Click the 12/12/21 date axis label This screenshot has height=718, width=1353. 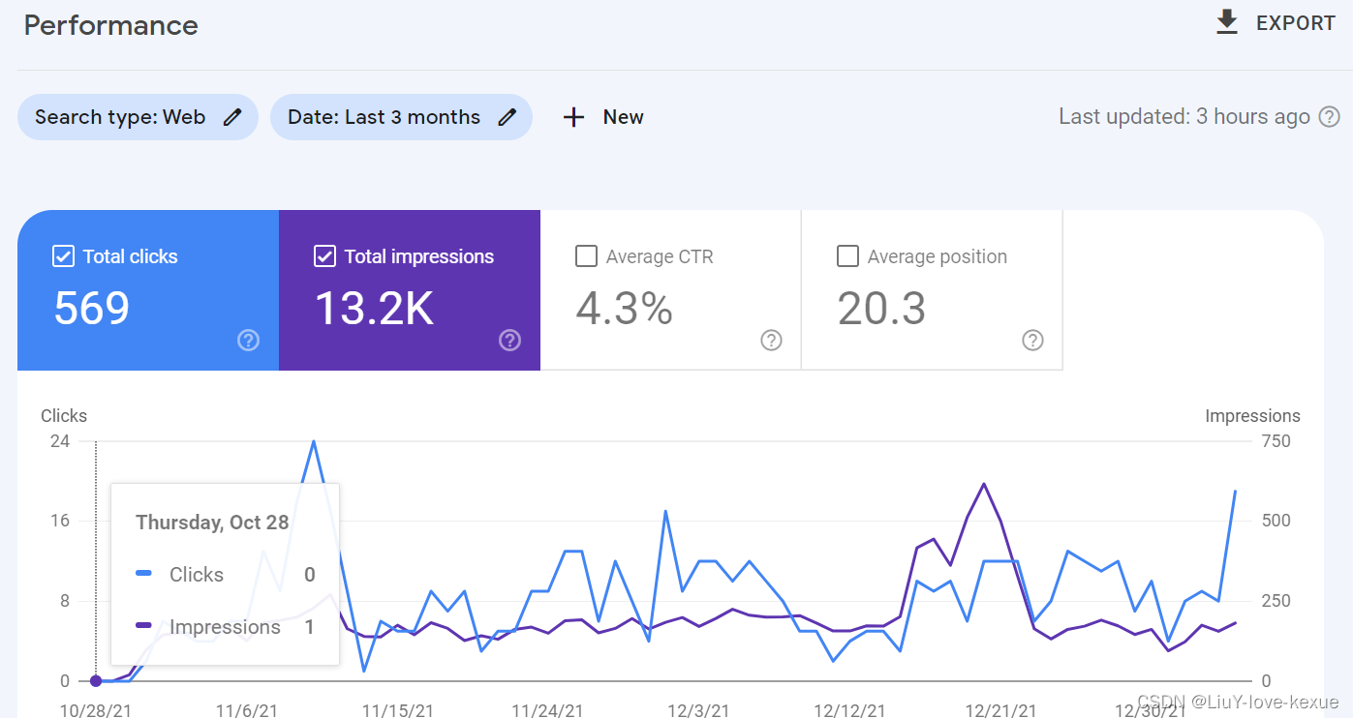(x=849, y=710)
